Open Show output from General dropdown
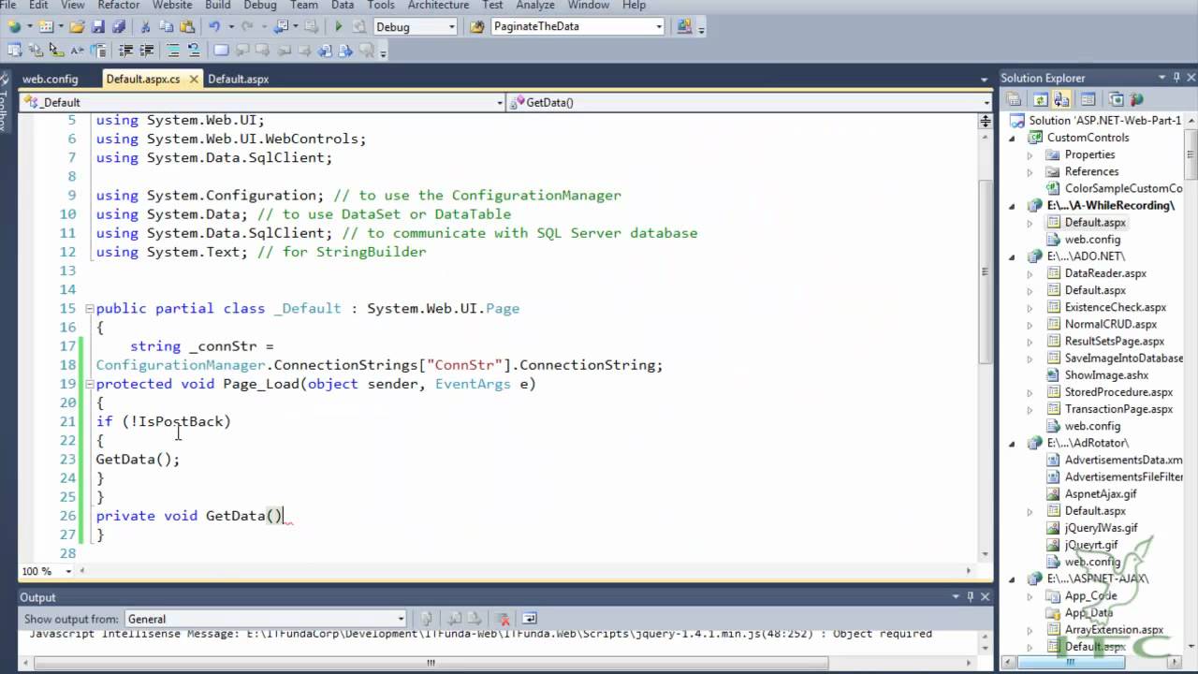The height and width of the screenshot is (674, 1198). click(401, 619)
